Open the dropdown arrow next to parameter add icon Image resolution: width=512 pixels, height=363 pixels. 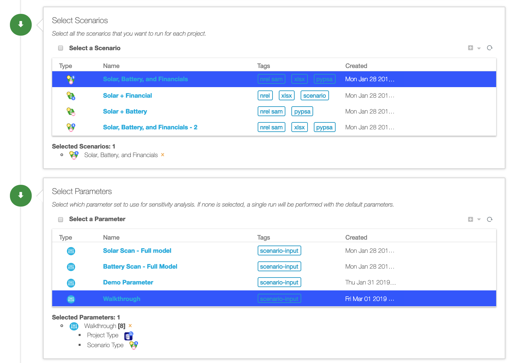(x=479, y=220)
